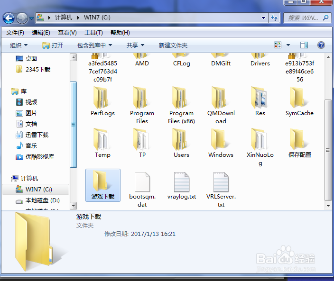This screenshot has height=281, width=334.
Task: Select the vraylog.txt file
Action: click(182, 185)
